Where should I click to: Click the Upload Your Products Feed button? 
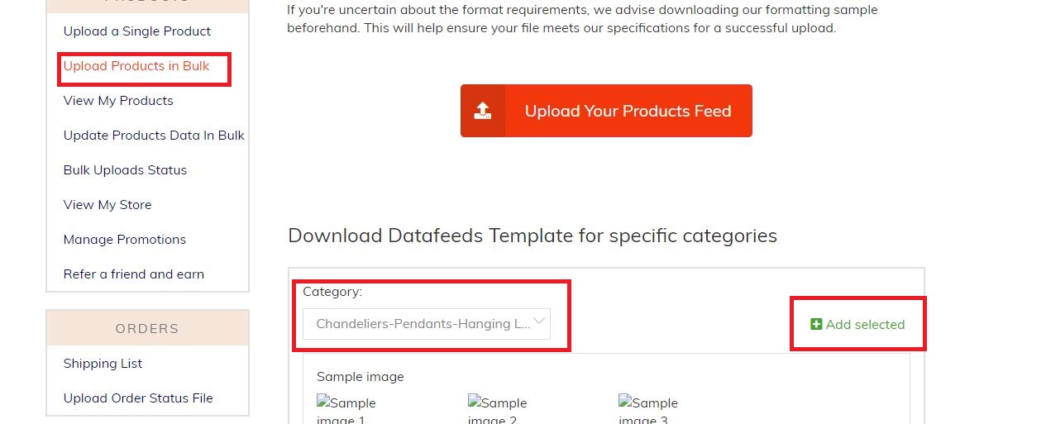coord(606,111)
